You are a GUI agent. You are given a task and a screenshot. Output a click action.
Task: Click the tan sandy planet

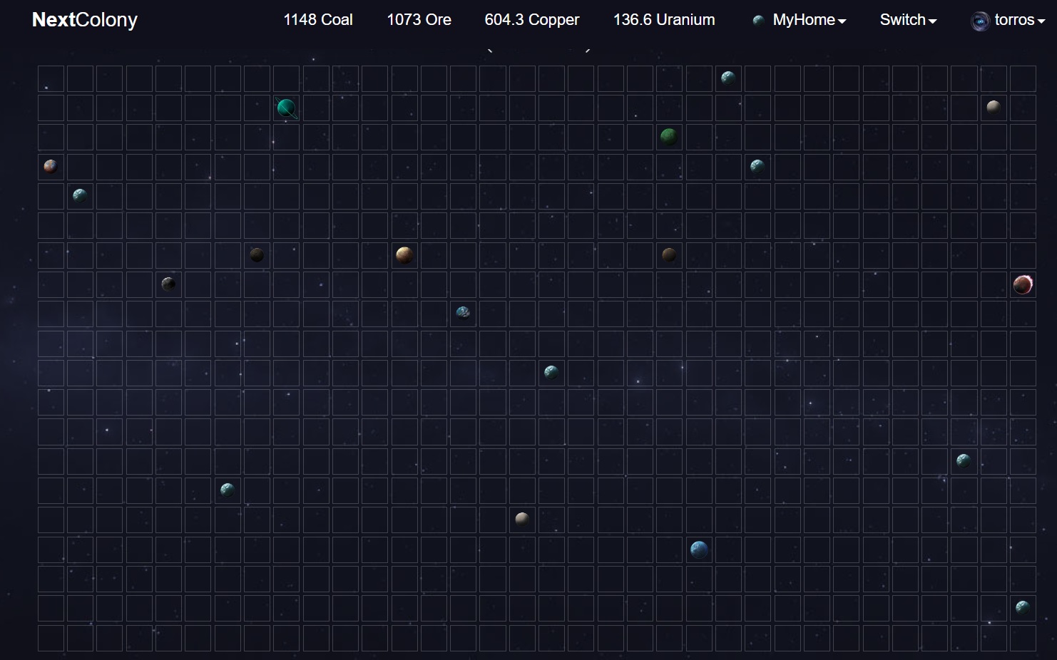404,254
